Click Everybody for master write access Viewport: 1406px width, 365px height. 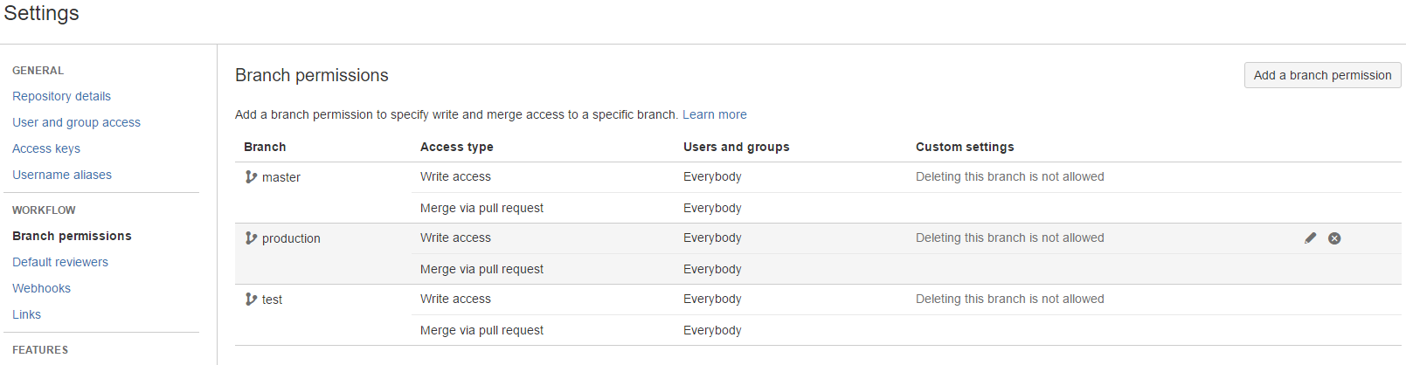click(712, 176)
